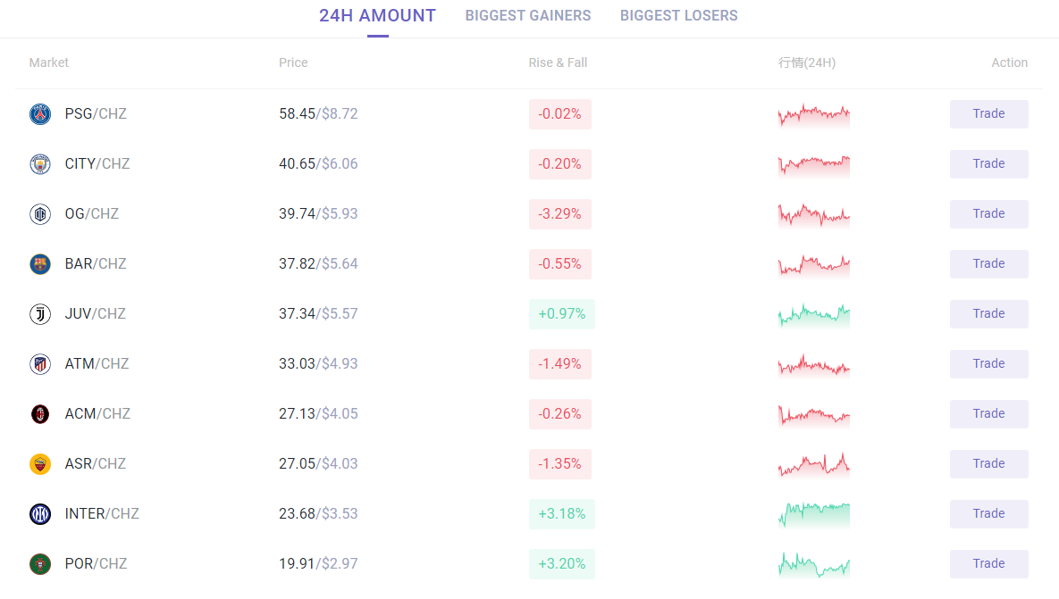Switch to the Biggest Losers tab
1059x599 pixels.
point(679,16)
